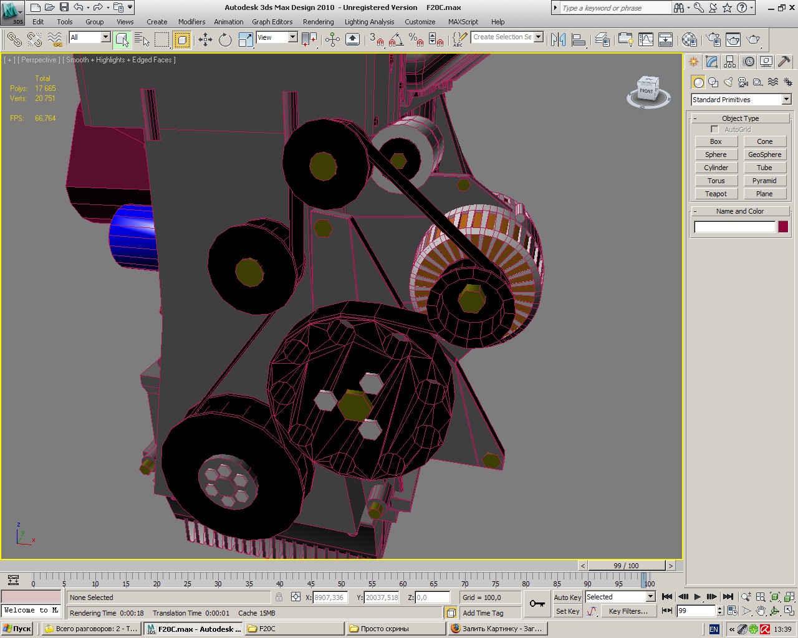
Task: Expand the selection filter All dropdown
Action: click(89, 37)
